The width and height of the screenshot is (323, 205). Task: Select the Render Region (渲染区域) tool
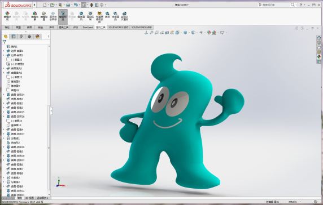90,16
